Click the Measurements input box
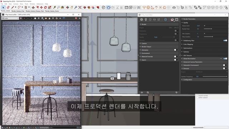 216,128
